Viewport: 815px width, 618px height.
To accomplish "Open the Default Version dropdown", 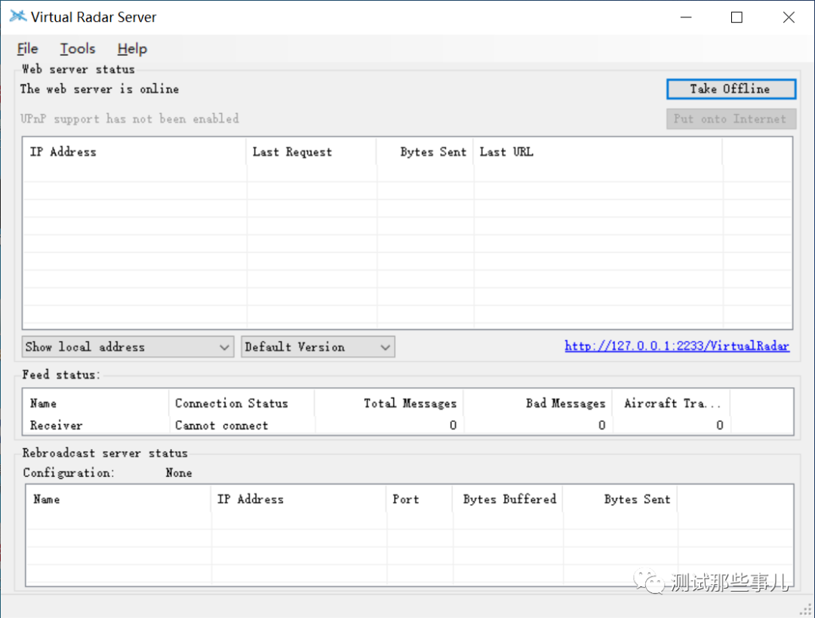I will 318,346.
